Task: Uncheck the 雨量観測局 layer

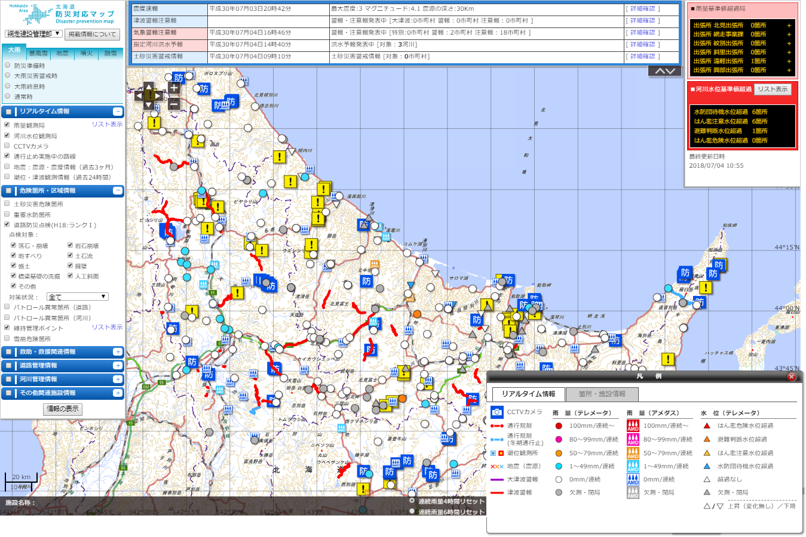Action: pyautogui.click(x=7, y=125)
